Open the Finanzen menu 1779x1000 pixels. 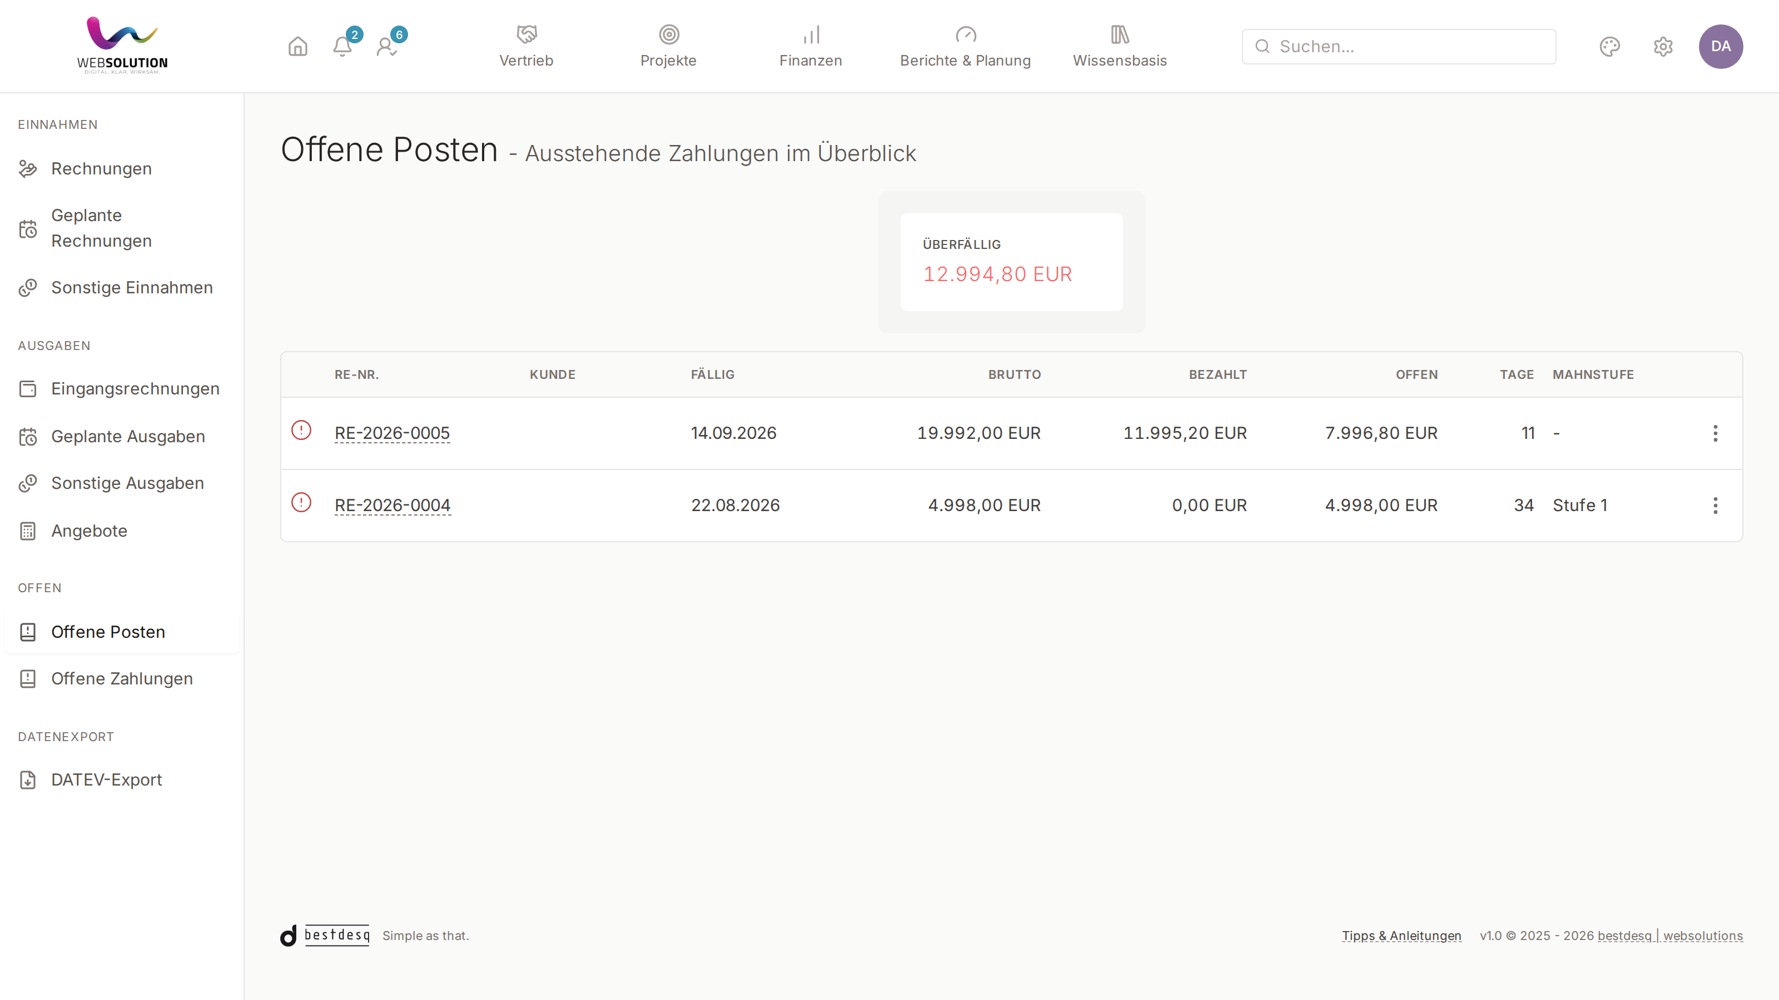pyautogui.click(x=811, y=46)
